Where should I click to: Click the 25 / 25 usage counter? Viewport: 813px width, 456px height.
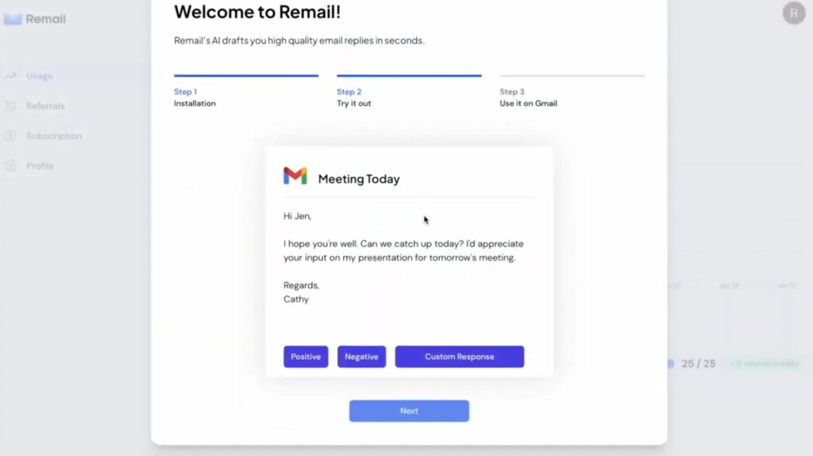pyautogui.click(x=698, y=364)
